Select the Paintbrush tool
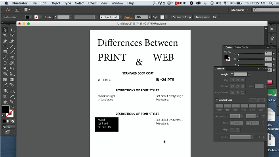 click(12, 52)
